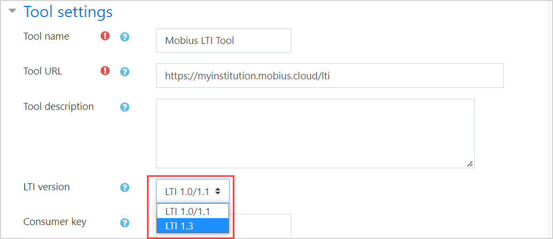Click the red required icon beside Tool name

coord(105,37)
